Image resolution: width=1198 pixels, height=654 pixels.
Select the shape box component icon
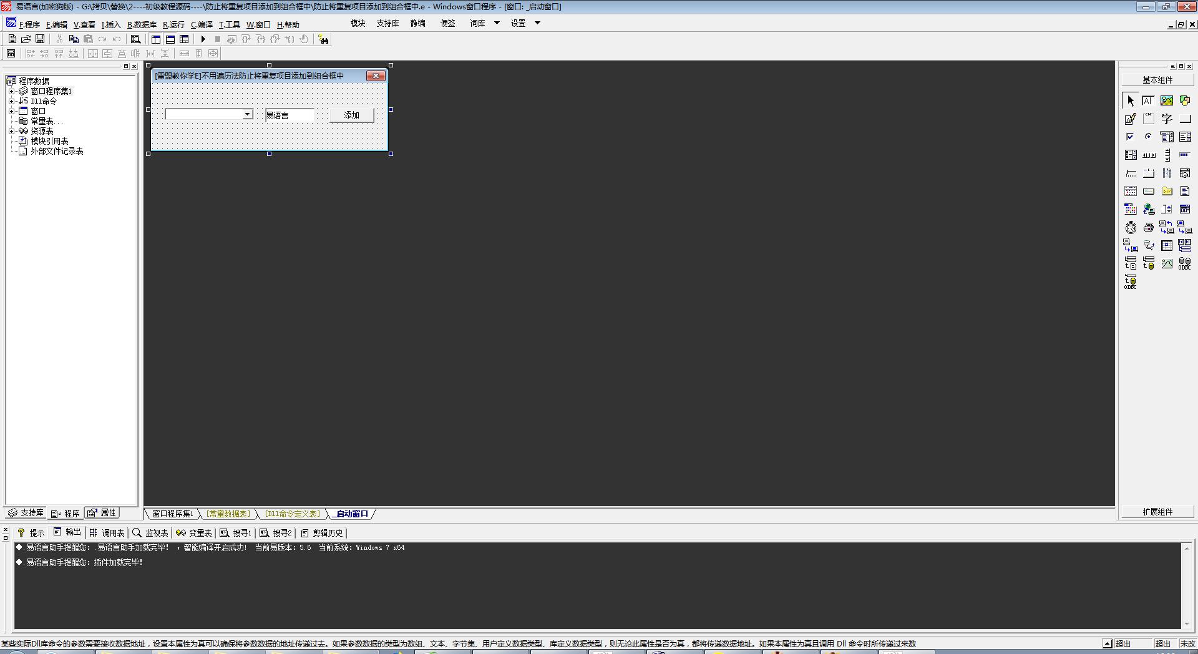point(1185,100)
